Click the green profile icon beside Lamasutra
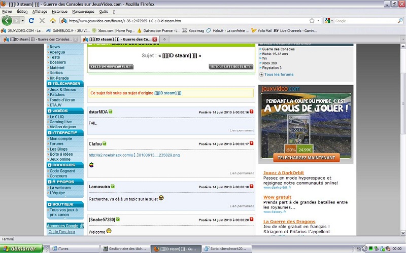 click(x=113, y=187)
